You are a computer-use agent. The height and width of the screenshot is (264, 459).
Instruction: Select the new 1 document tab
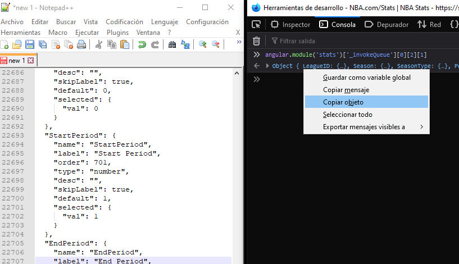(x=16, y=61)
